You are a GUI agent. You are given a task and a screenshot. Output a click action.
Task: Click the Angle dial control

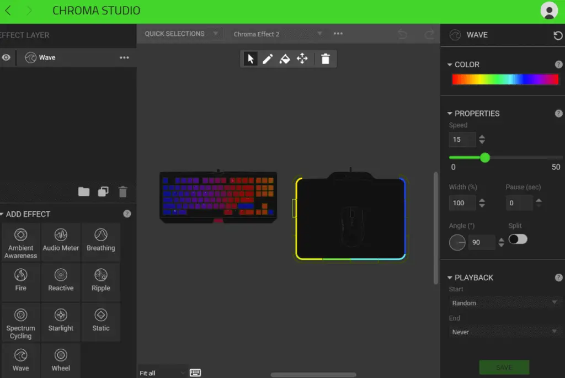tap(457, 242)
